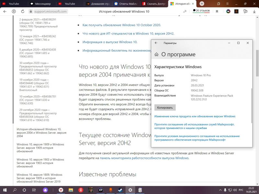
Task: Open sidebar версия 1903 история обновлений
Action: [x=40, y=163]
